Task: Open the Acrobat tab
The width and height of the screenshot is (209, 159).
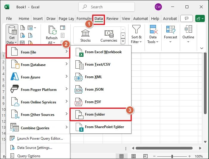Action: (170, 19)
